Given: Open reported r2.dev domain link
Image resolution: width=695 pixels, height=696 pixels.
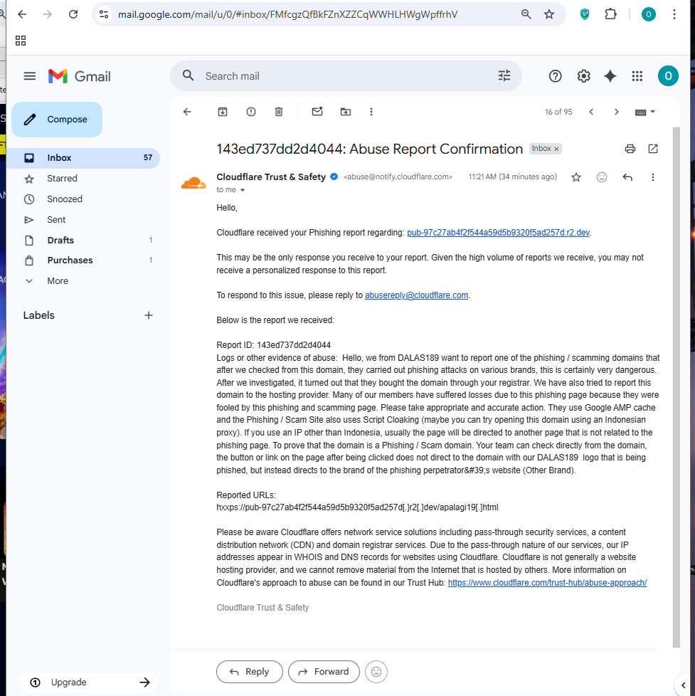Looking at the screenshot, I should (x=499, y=233).
